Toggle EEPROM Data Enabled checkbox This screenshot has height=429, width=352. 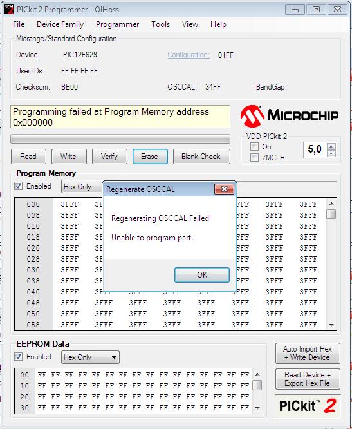point(18,357)
